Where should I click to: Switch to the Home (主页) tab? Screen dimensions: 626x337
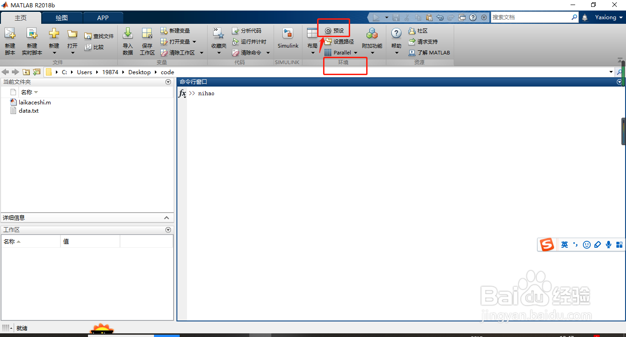21,18
